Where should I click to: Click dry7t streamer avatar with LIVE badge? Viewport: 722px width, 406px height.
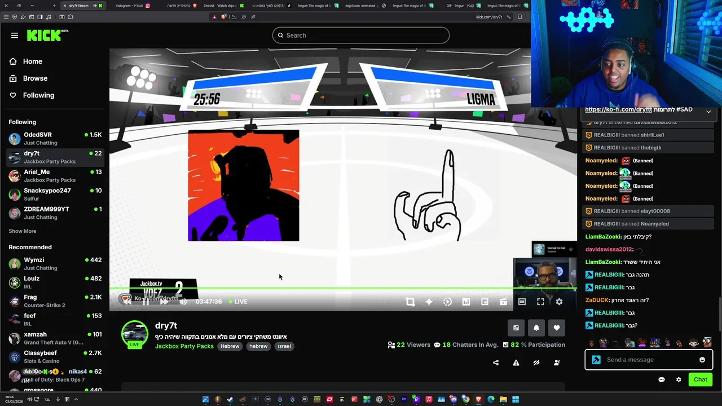tap(134, 334)
